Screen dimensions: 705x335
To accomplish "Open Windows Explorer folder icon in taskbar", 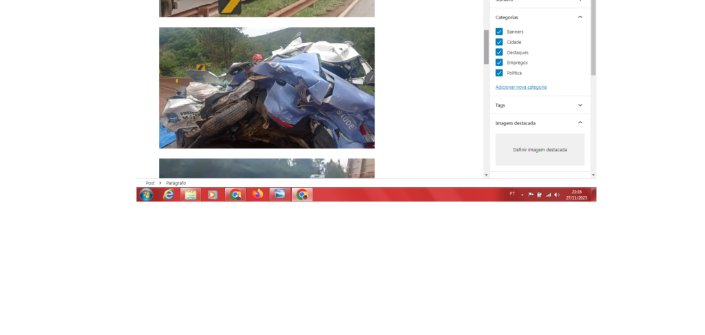I will coord(191,195).
